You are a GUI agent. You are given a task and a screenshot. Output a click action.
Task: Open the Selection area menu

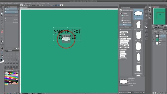28,3
